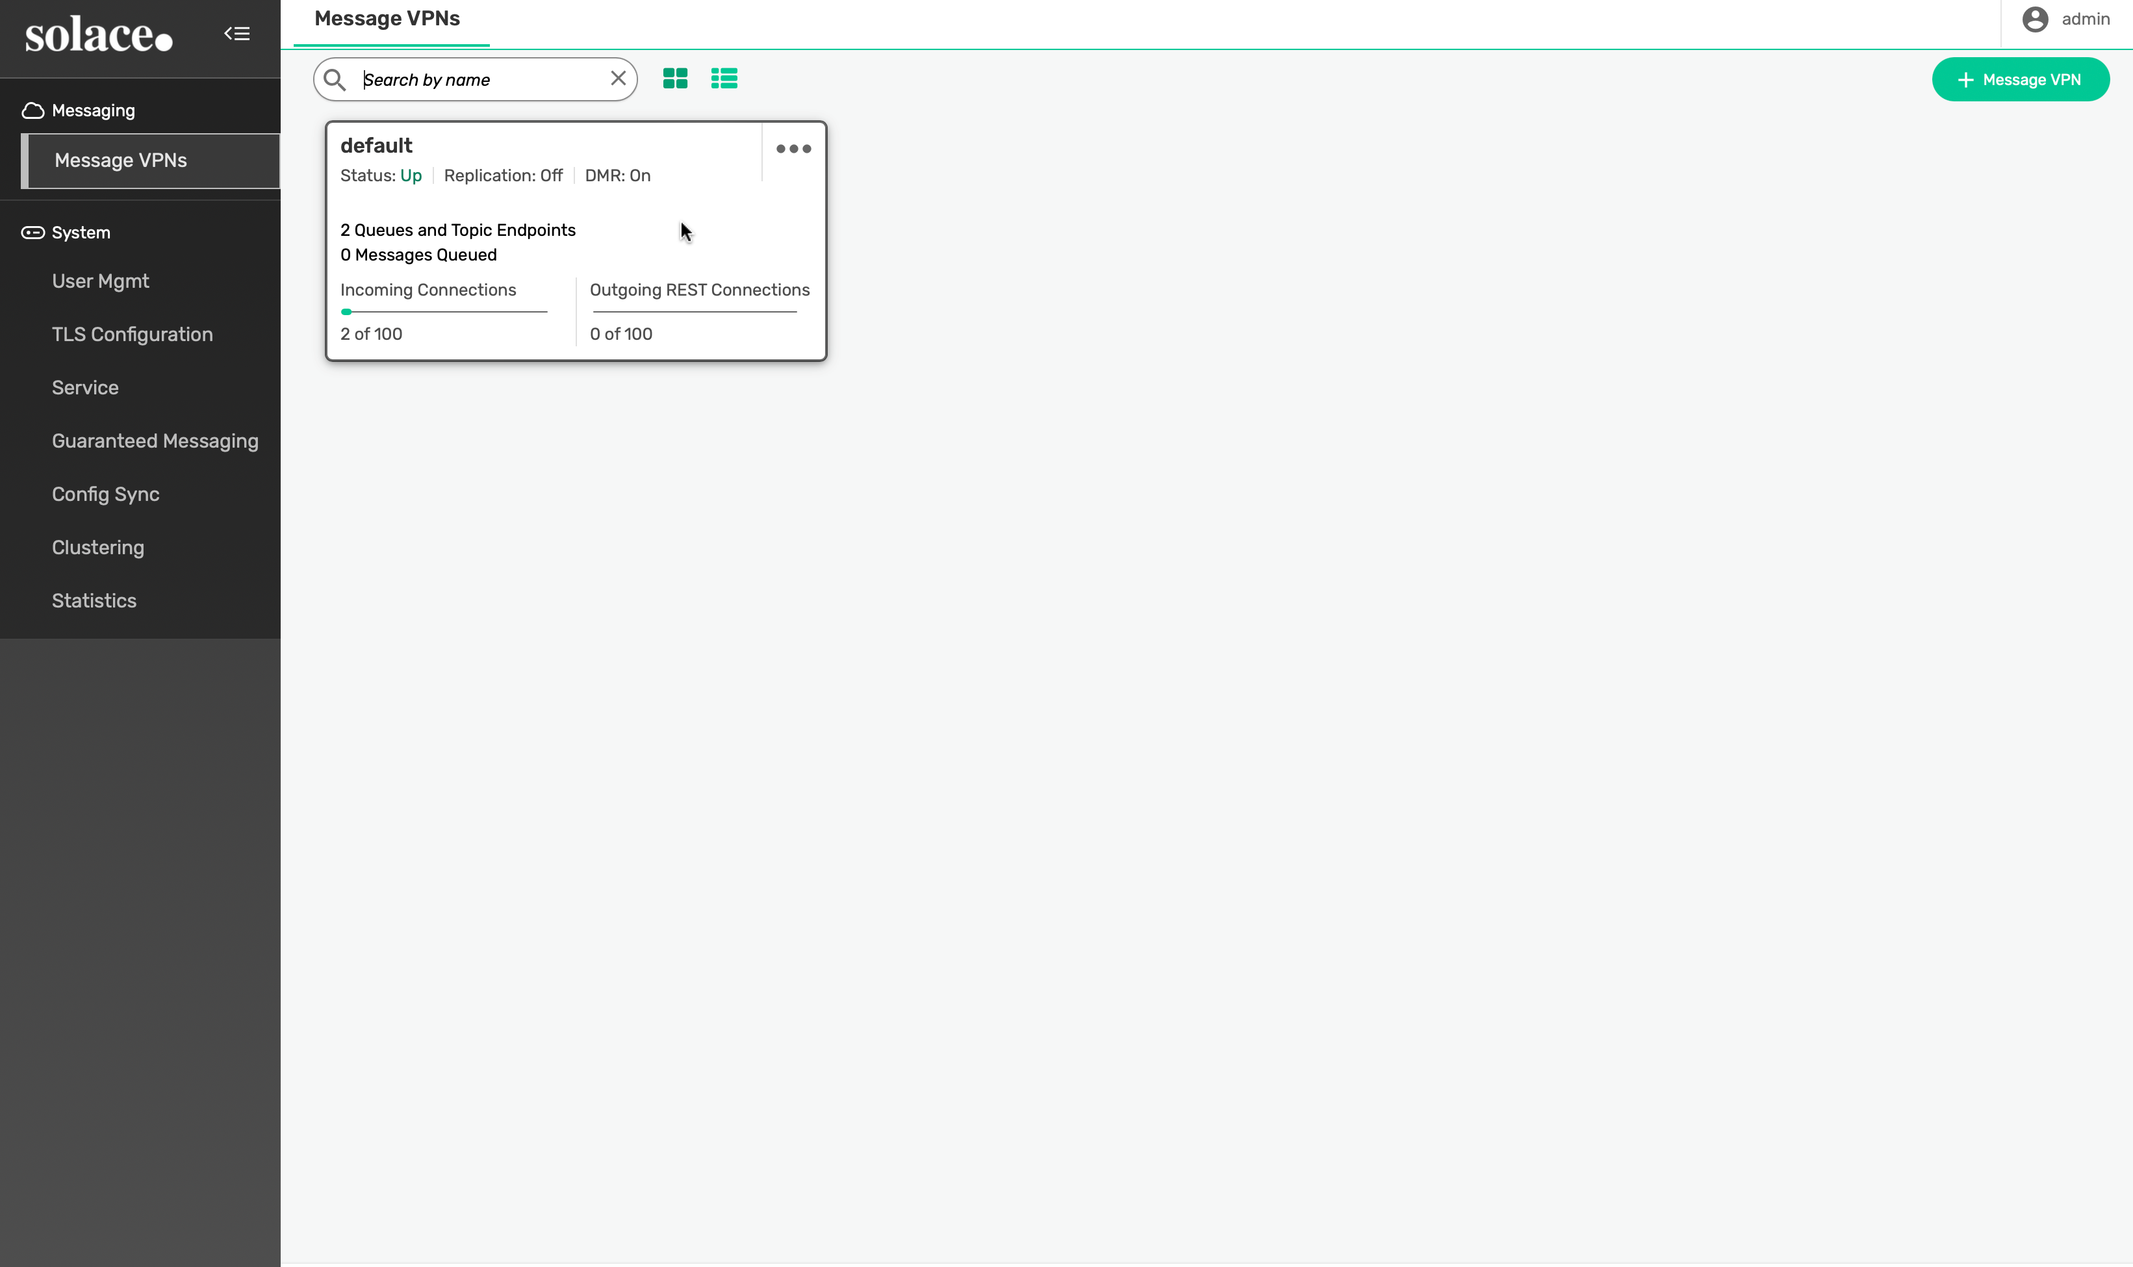This screenshot has height=1267, width=2133.
Task: Click the Messaging cloud icon
Action: (32, 111)
